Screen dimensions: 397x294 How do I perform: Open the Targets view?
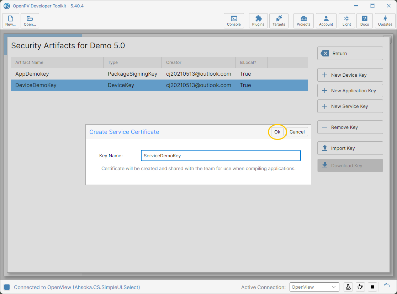point(279,21)
